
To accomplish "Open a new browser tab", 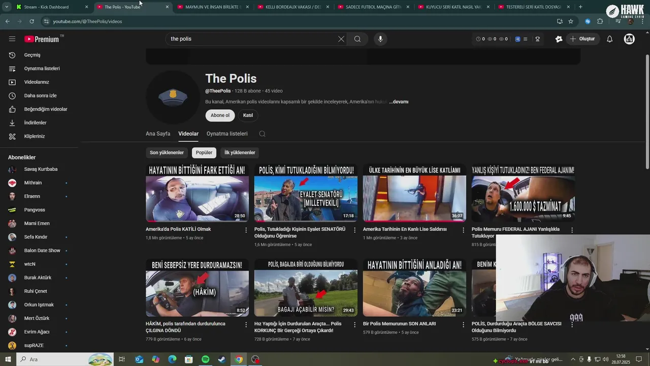I will point(580,7).
